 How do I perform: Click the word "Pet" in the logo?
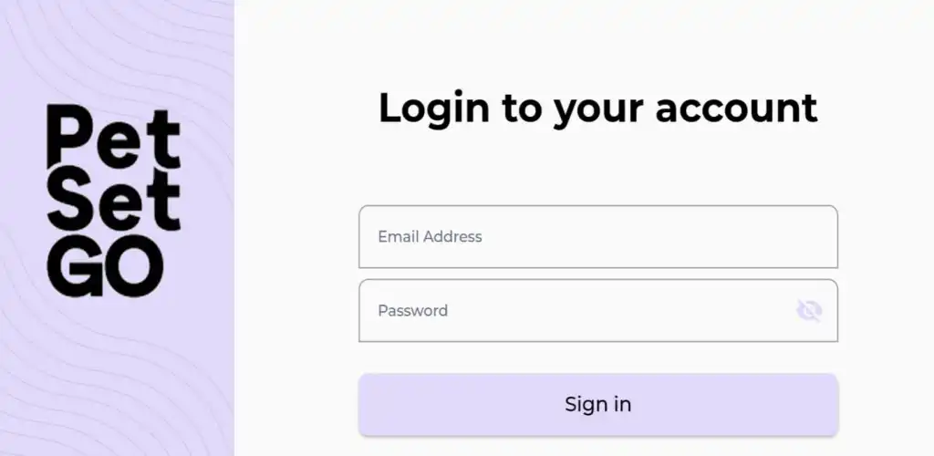[113, 137]
